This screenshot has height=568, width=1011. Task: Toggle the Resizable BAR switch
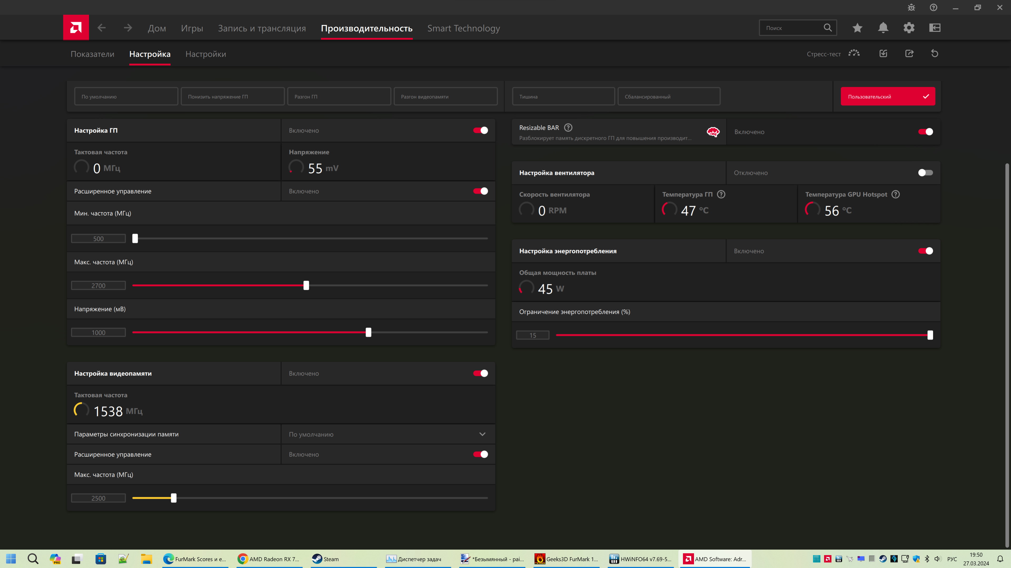(925, 132)
